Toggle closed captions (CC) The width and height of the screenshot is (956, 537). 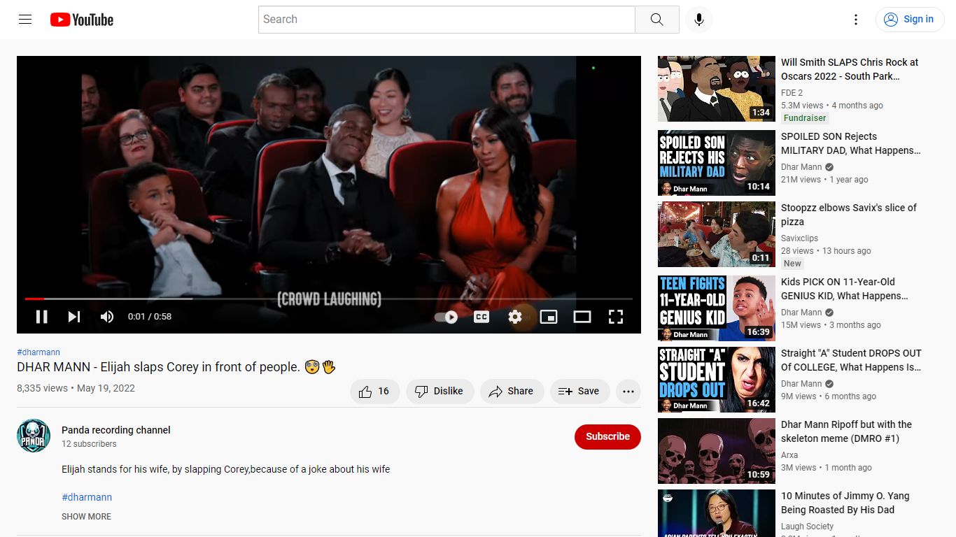click(481, 317)
